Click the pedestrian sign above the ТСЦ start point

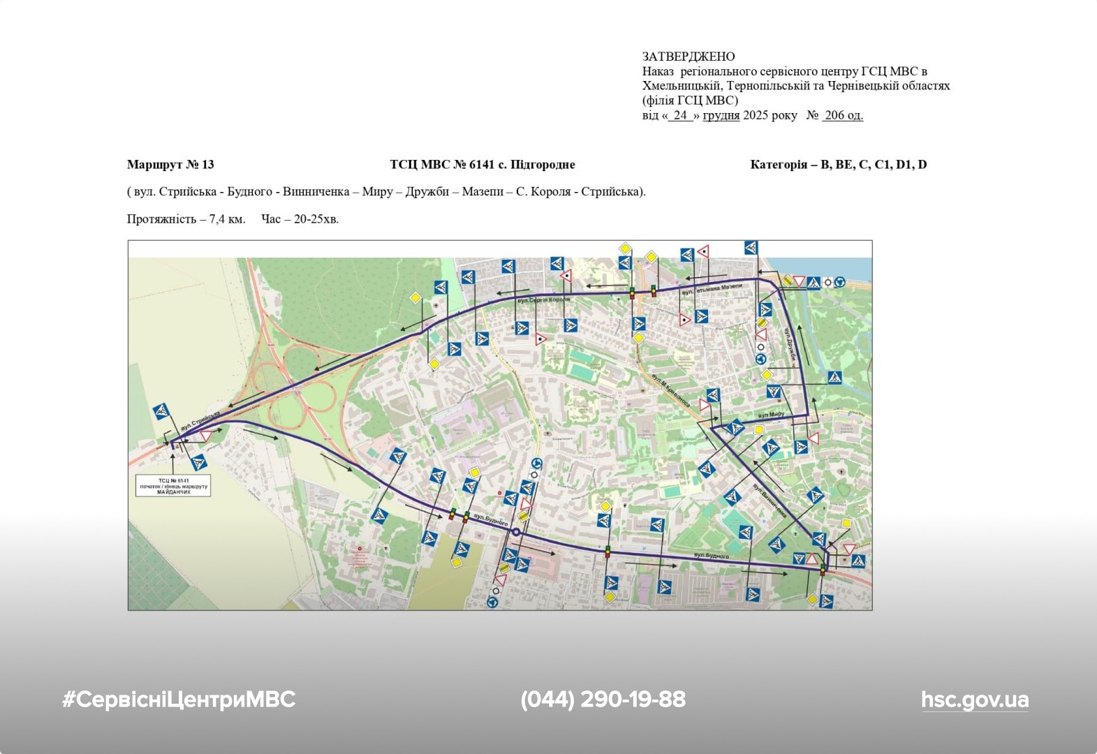pos(161,411)
